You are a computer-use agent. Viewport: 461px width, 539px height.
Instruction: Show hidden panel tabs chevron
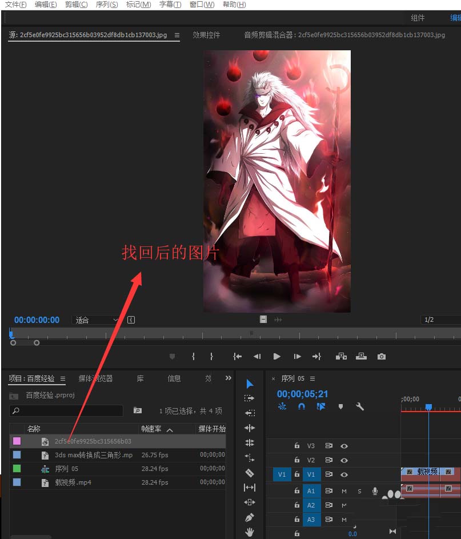tap(229, 378)
